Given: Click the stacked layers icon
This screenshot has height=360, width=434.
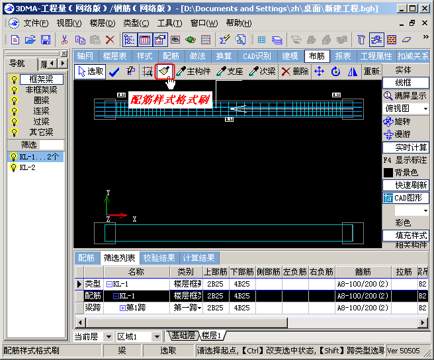Looking at the screenshot, I should tap(277, 40).
